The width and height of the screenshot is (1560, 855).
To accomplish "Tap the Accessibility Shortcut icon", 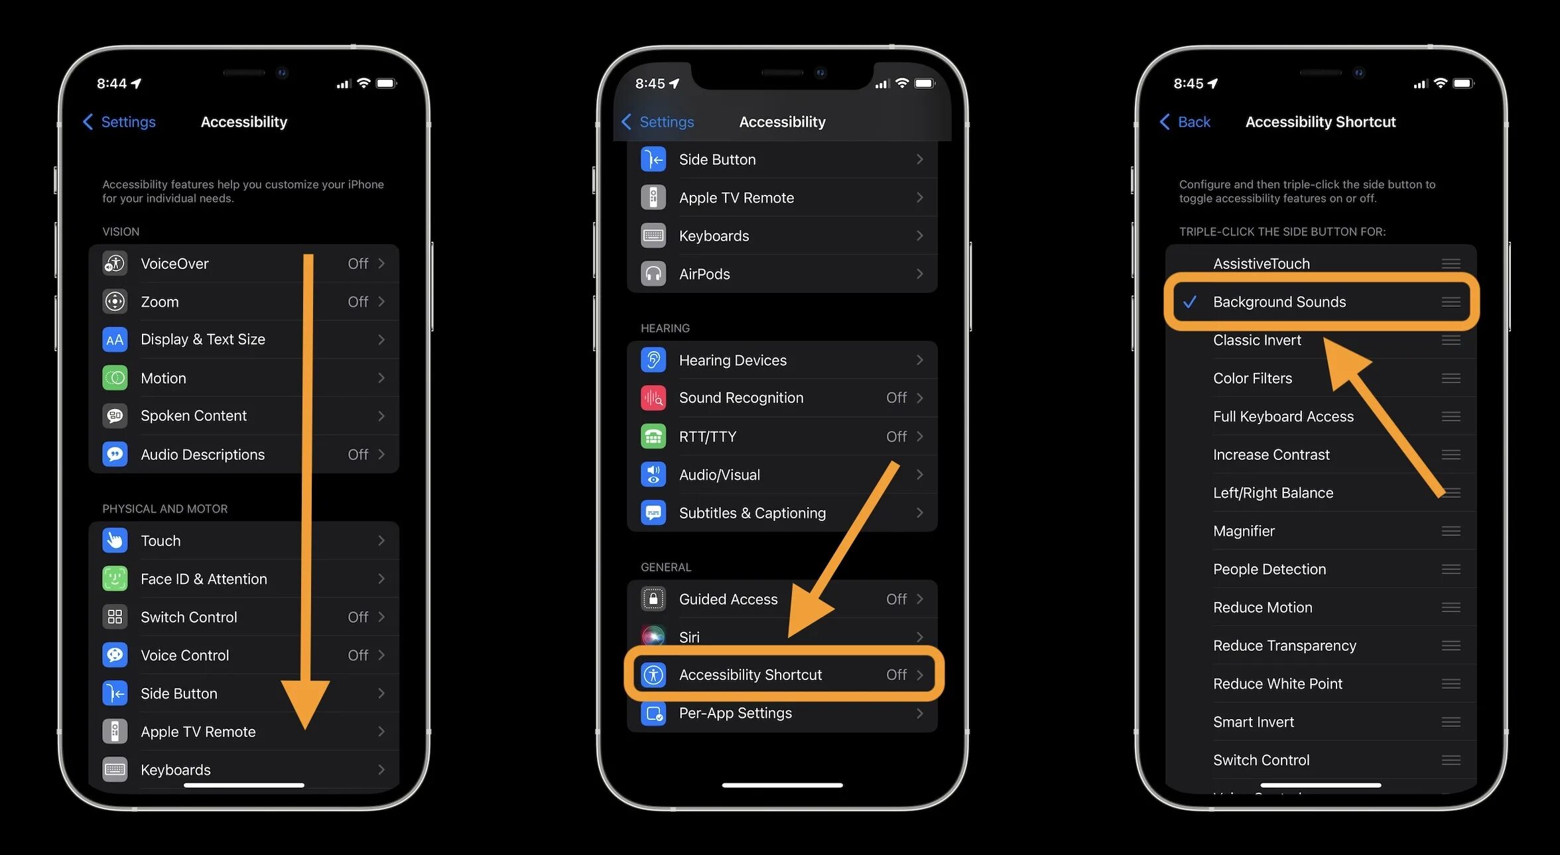I will (x=653, y=674).
